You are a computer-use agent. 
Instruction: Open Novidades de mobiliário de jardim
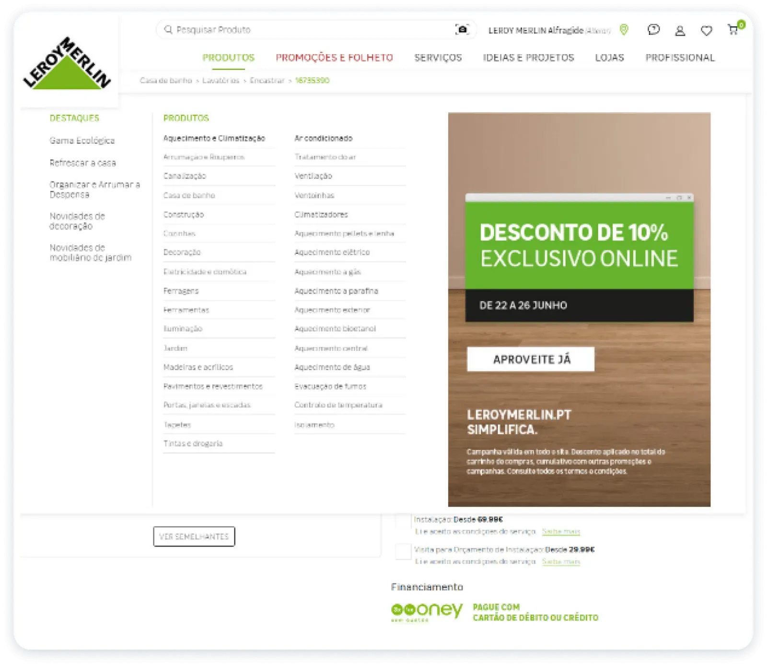click(90, 252)
